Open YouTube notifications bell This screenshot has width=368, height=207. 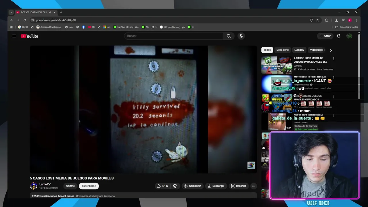coord(339,36)
